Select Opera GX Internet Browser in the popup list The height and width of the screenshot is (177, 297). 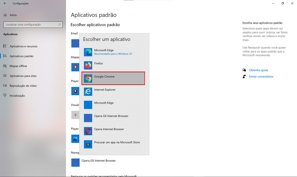point(113,118)
